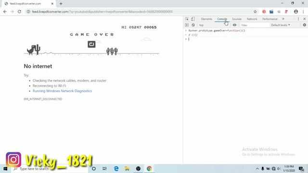This screenshot has width=308, height=173.
Task: Bookmark this page with star icon
Action: click(x=255, y=12)
